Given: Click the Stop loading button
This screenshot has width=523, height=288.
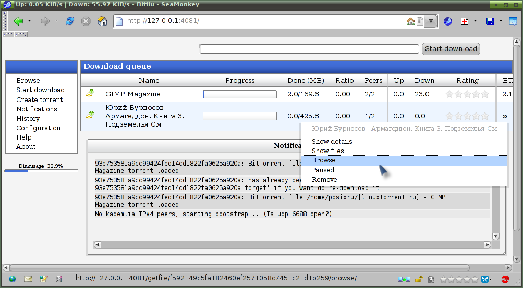Looking at the screenshot, I should coord(86,21).
